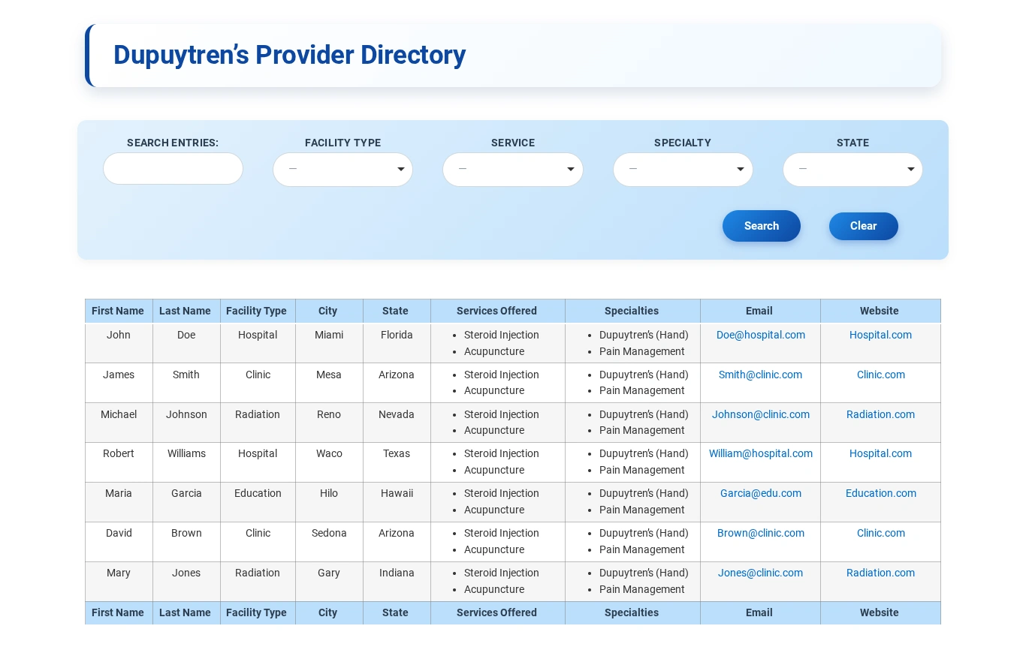The image size is (1026, 662).
Task: Select the last name "Williams" cell
Action: click(x=186, y=462)
